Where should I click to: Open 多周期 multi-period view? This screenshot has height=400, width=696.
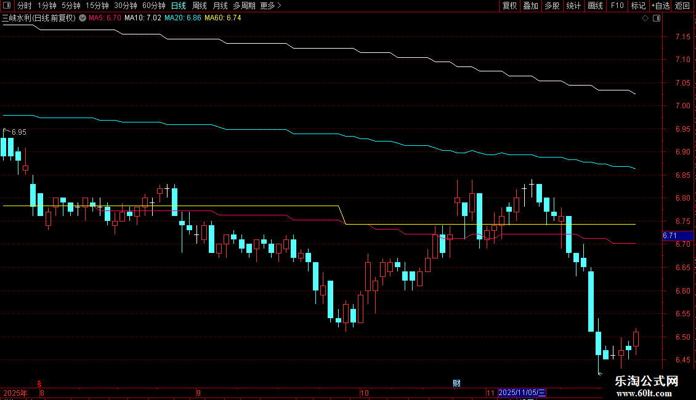click(244, 6)
